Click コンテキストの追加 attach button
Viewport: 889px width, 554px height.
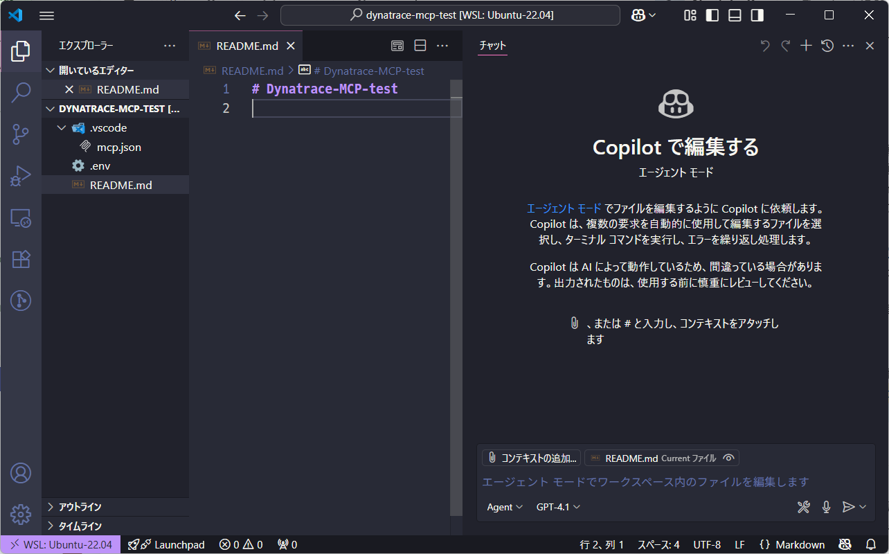click(531, 458)
